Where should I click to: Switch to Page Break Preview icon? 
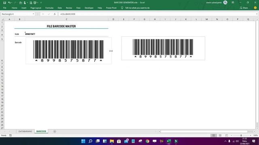click(x=227, y=135)
